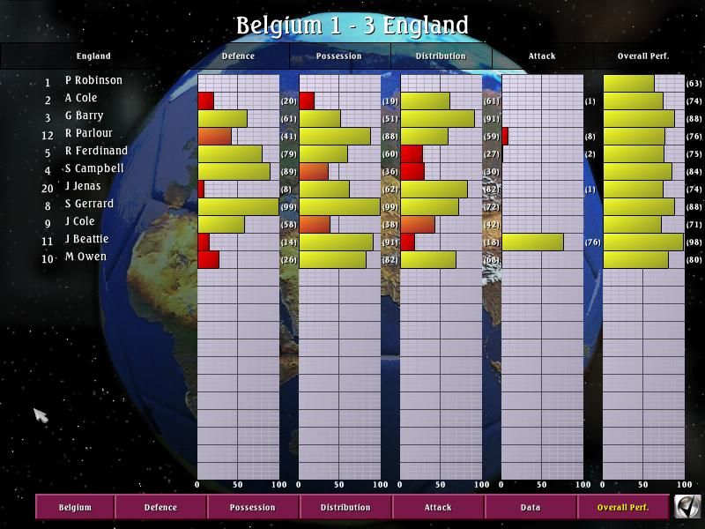Open S Gerrard's player name
Screen dimensions: 705x529
pyautogui.click(x=89, y=204)
